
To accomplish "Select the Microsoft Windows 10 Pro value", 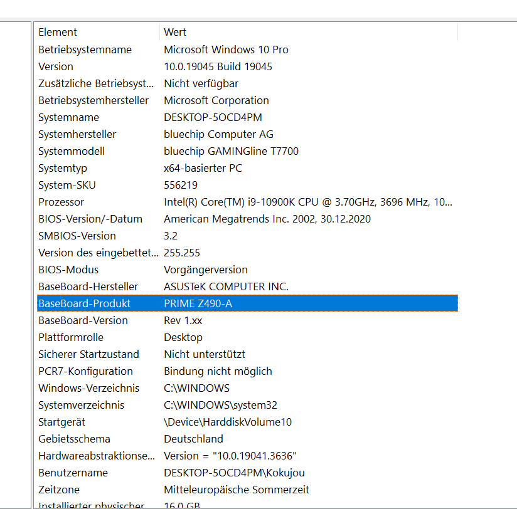I will [x=226, y=50].
